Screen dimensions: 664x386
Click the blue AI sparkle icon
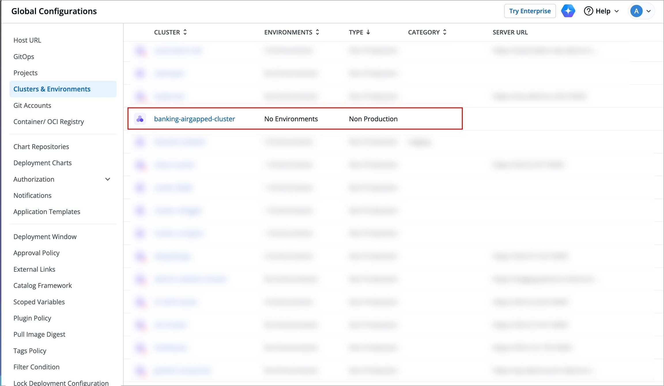click(x=568, y=11)
